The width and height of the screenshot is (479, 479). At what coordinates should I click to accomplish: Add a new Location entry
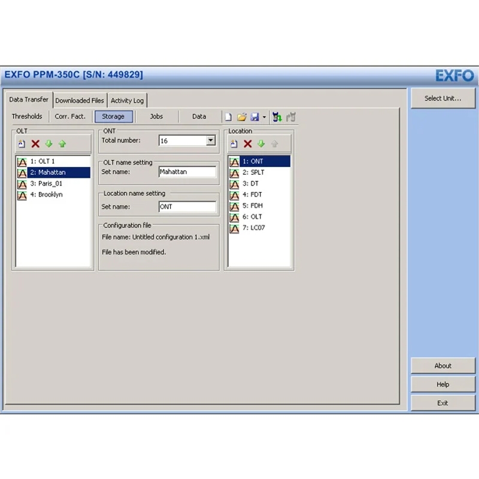point(234,144)
